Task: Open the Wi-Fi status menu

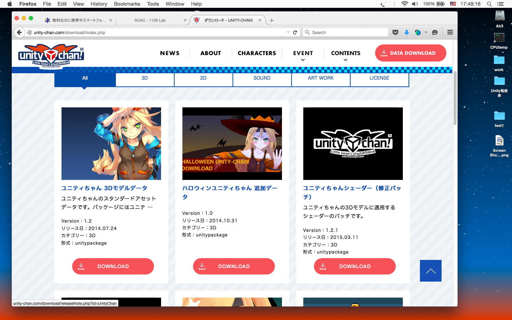Action: coord(405,4)
